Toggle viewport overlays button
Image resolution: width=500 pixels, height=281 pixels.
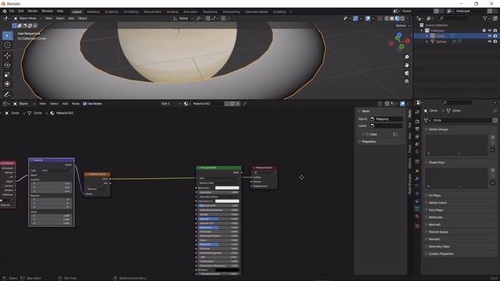point(368,19)
